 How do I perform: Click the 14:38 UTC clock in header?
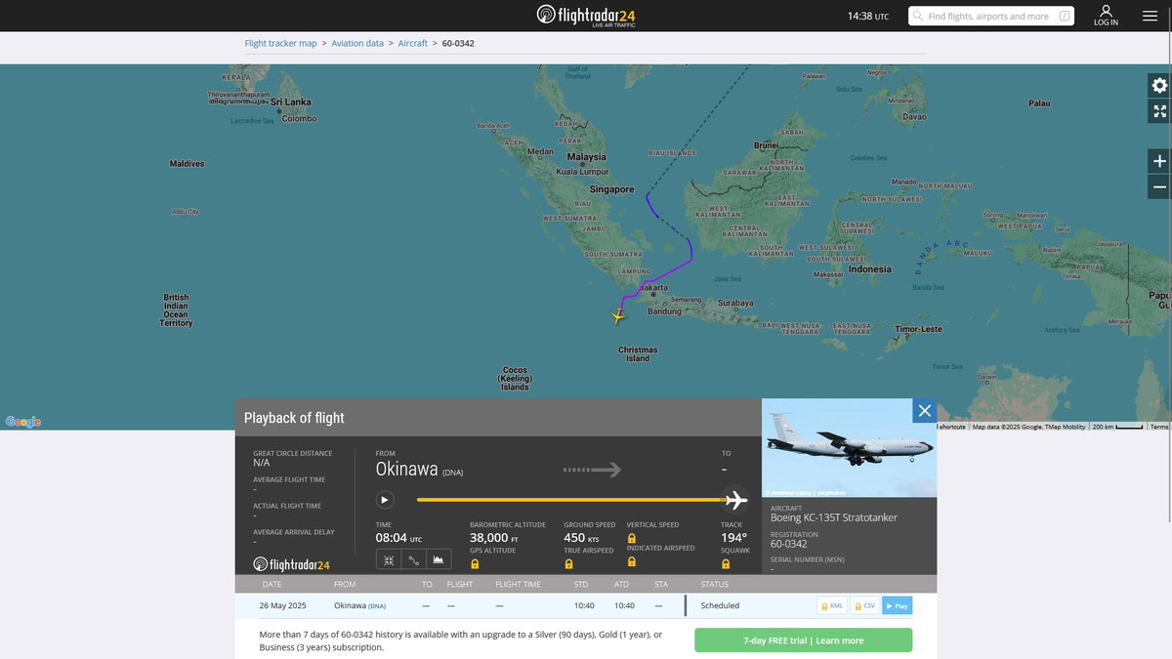(x=867, y=16)
